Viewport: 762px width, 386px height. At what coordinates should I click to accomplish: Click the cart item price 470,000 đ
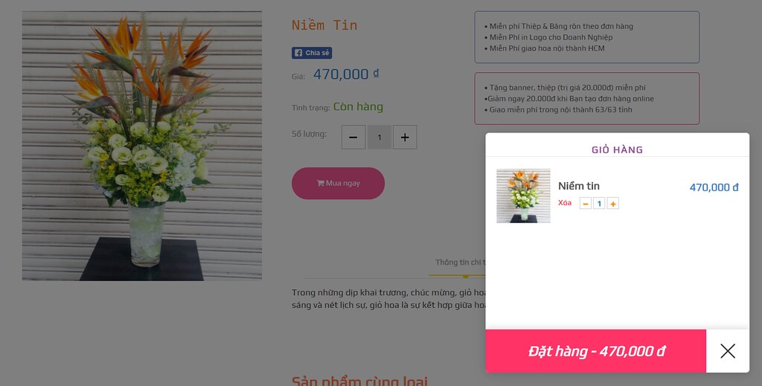coord(714,187)
